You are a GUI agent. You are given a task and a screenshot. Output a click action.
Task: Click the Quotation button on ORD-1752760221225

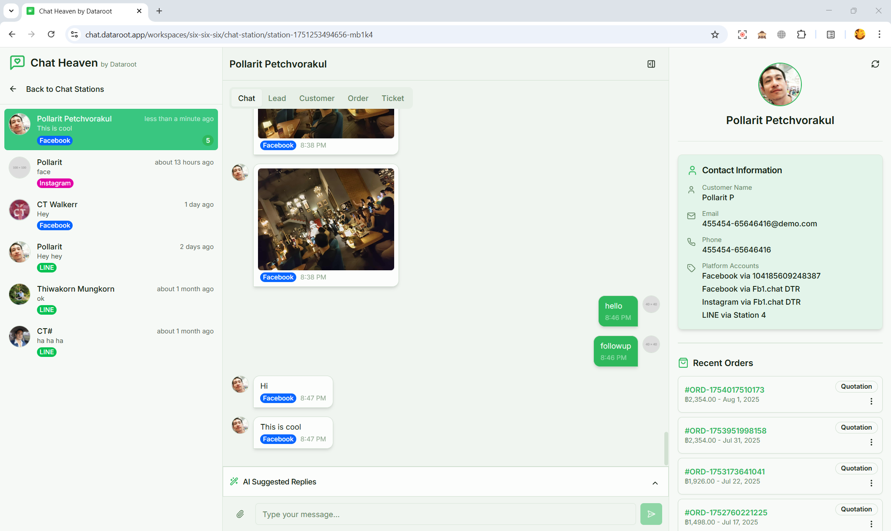(x=856, y=509)
